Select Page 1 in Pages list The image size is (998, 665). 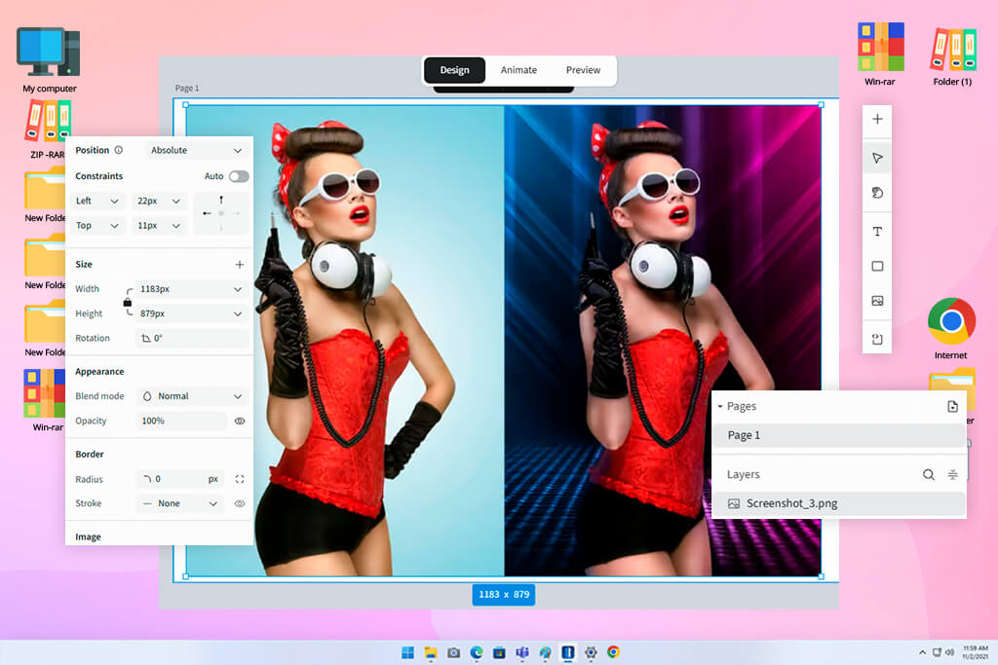pyautogui.click(x=838, y=435)
